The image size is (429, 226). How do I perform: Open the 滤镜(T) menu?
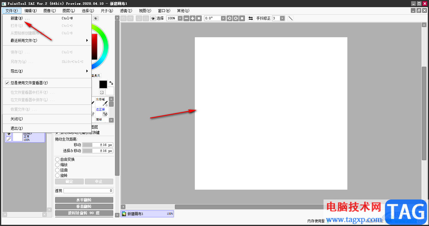pyautogui.click(x=126, y=11)
